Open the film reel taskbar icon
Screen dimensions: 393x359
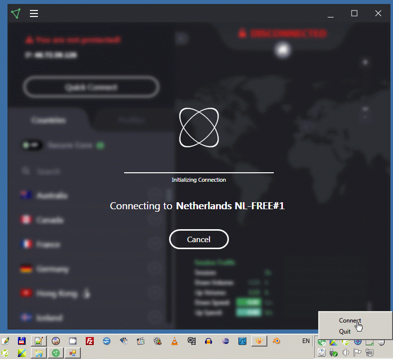click(158, 341)
